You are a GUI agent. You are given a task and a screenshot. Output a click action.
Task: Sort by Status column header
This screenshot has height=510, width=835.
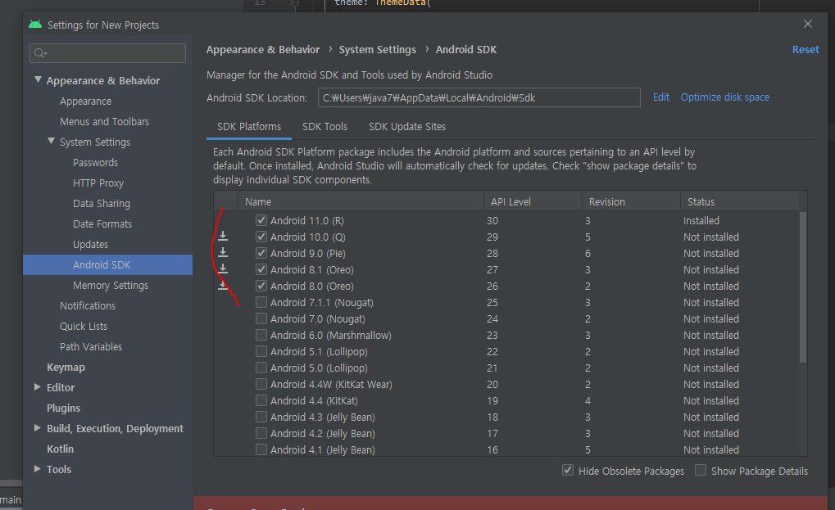coord(740,201)
